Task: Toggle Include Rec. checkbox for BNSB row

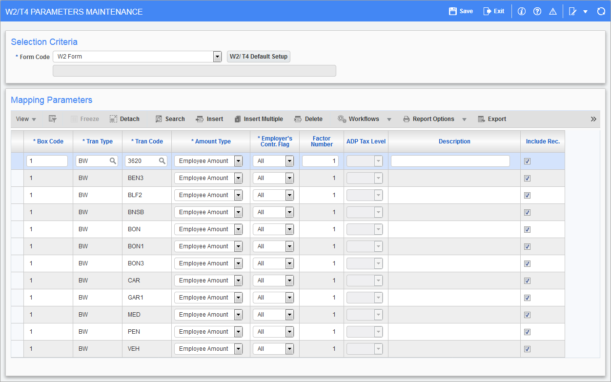Action: [x=527, y=212]
